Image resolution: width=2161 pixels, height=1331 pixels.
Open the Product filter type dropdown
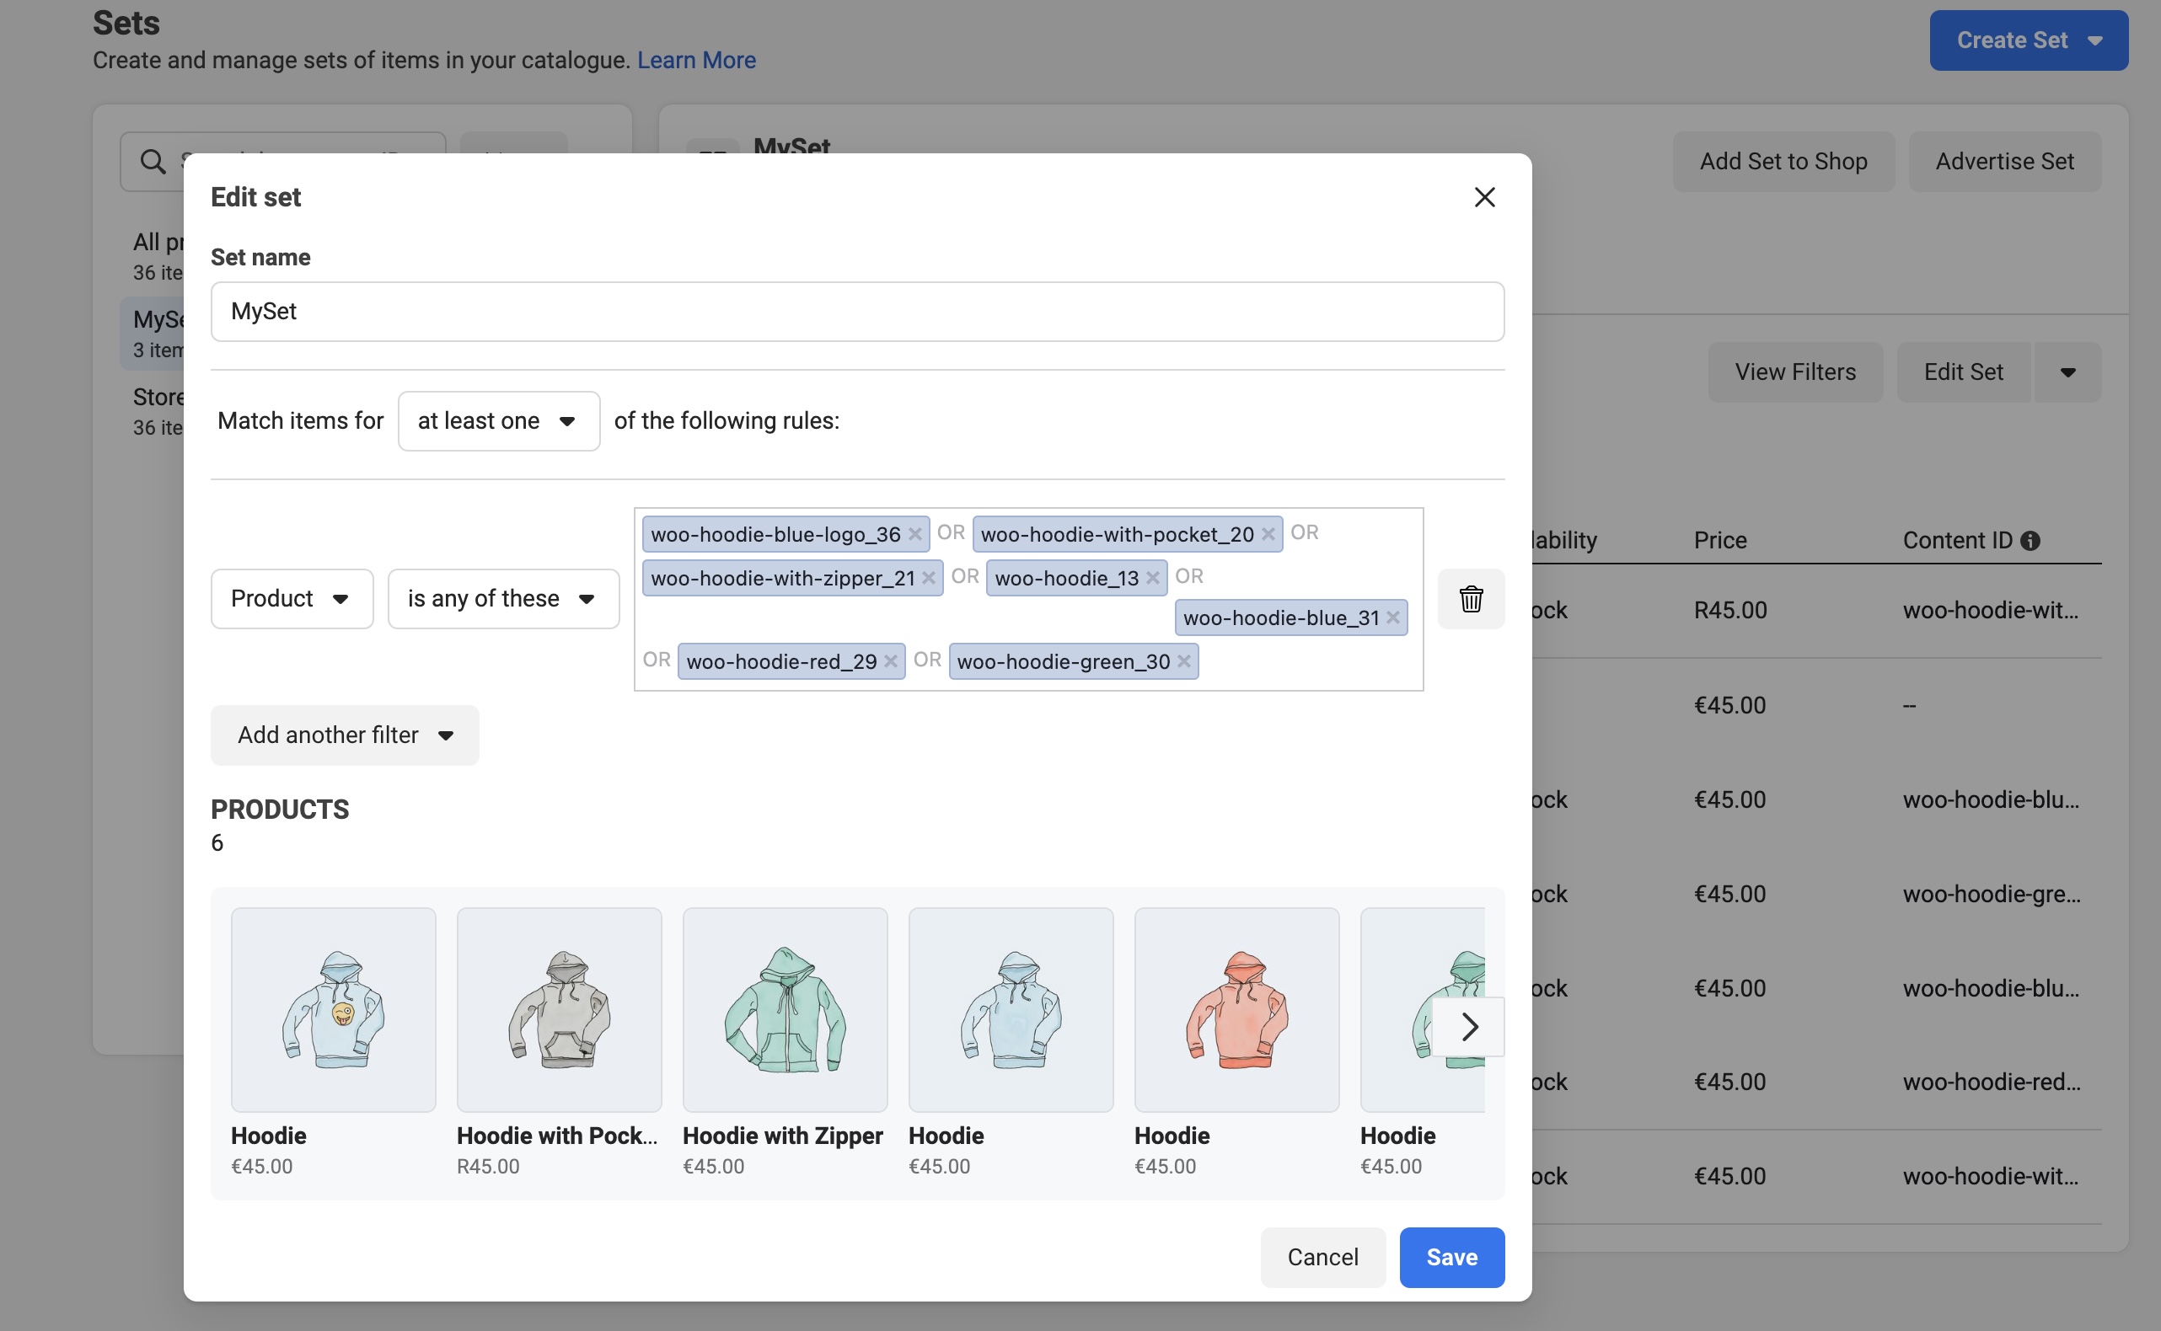292,599
